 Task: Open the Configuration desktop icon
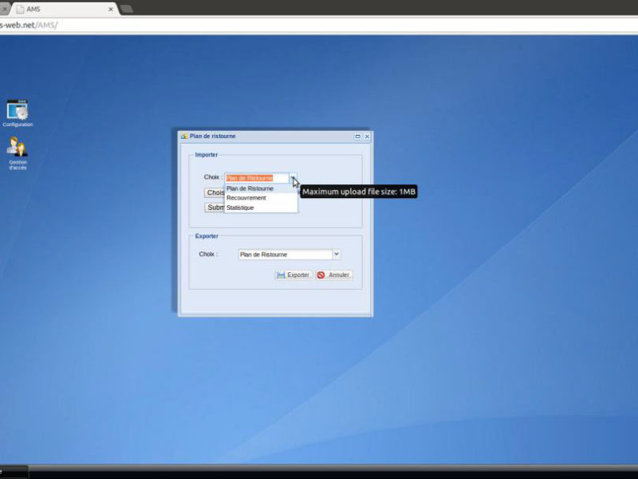click(x=18, y=110)
